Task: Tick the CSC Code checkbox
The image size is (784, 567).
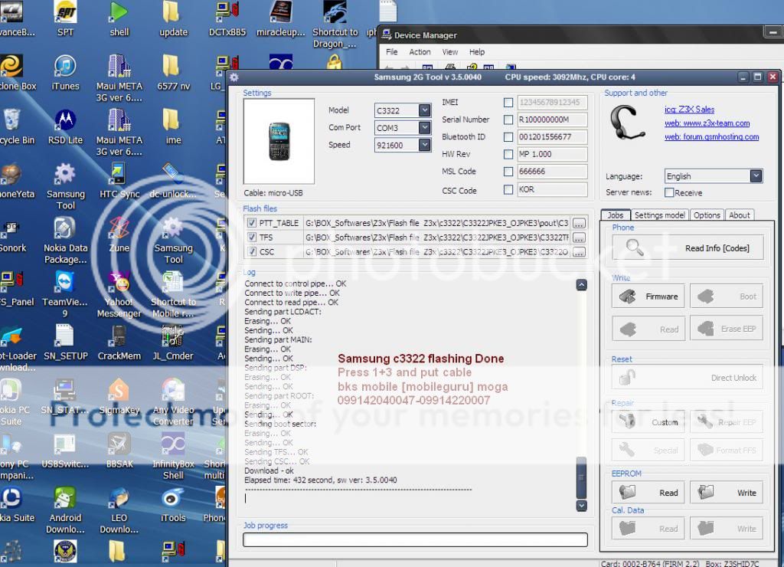Action: (508, 190)
